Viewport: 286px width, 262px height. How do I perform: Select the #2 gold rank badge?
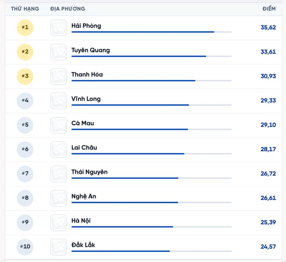click(x=25, y=52)
